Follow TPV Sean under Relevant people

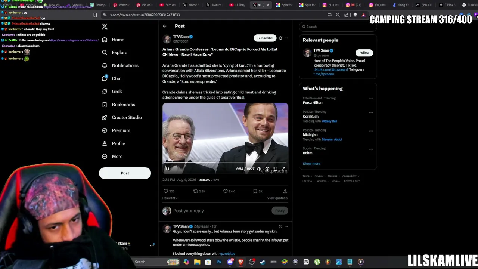(x=364, y=53)
